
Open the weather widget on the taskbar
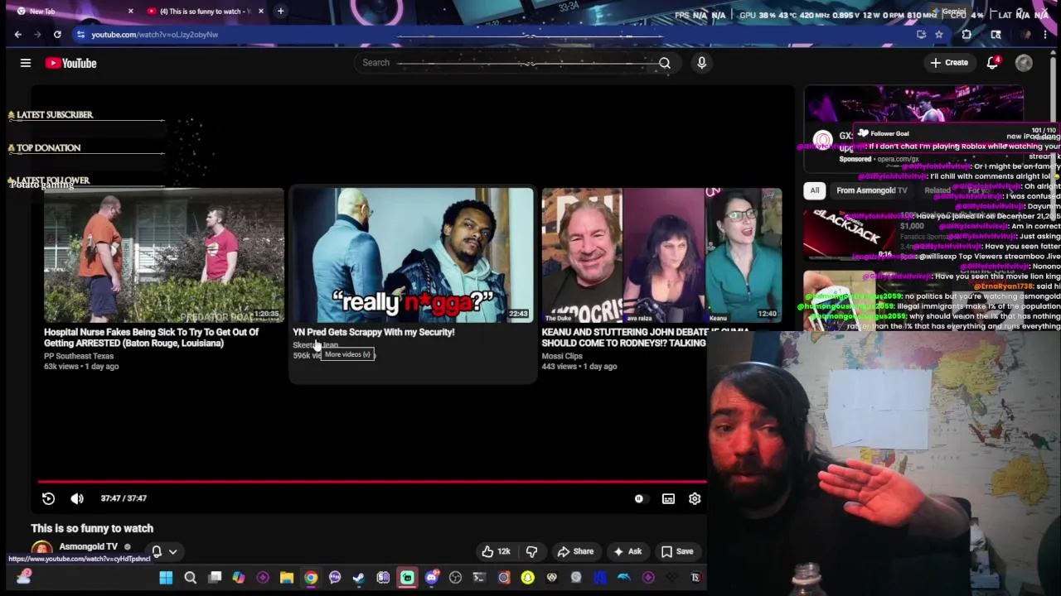click(23, 578)
